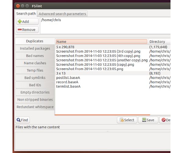183x153 pixels.
Task: Select the /home/chris search path entry
Action: 51,20
